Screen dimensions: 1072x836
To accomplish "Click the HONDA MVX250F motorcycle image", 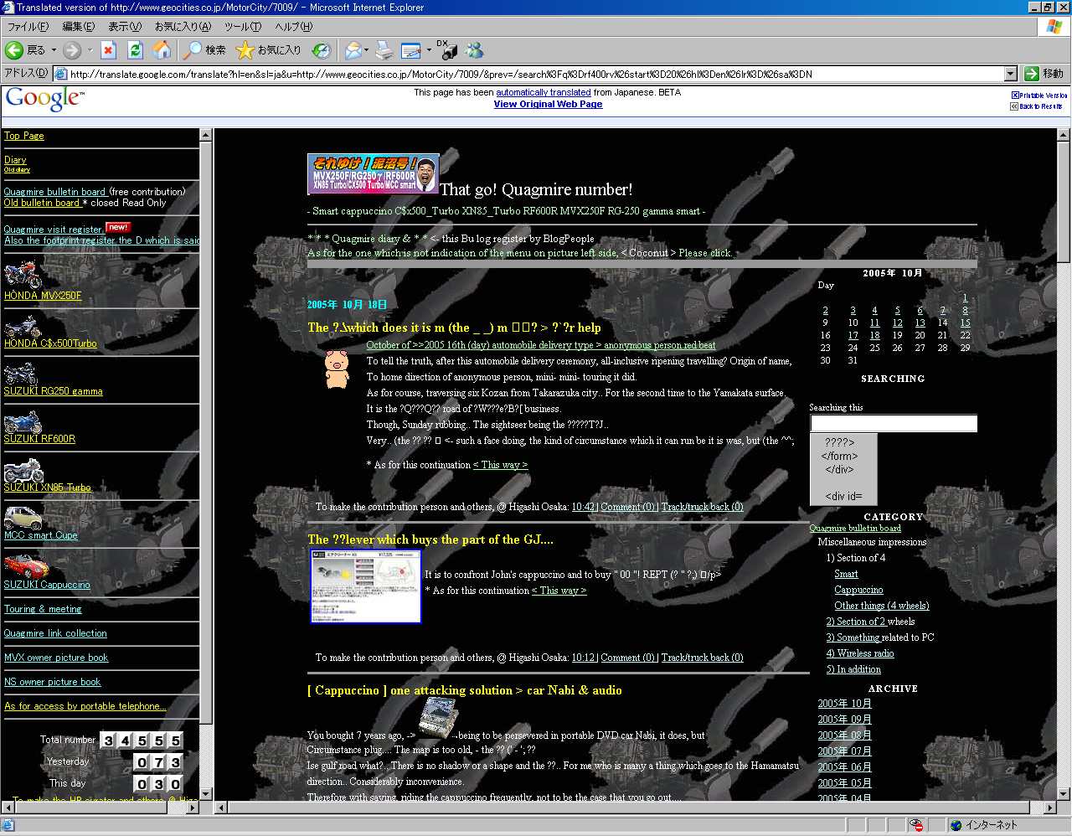I will coord(23,275).
